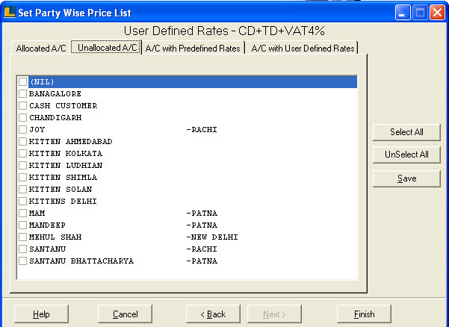Check the JOY account box

tap(22, 130)
